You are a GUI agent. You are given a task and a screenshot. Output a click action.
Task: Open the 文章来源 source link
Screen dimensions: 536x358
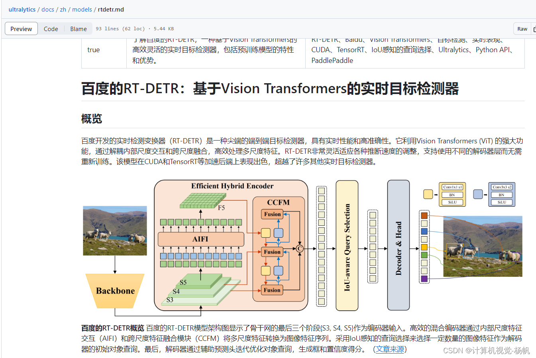390,349
